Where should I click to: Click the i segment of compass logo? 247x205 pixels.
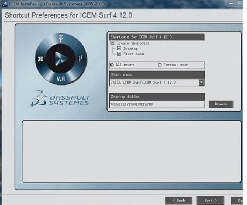point(81,59)
